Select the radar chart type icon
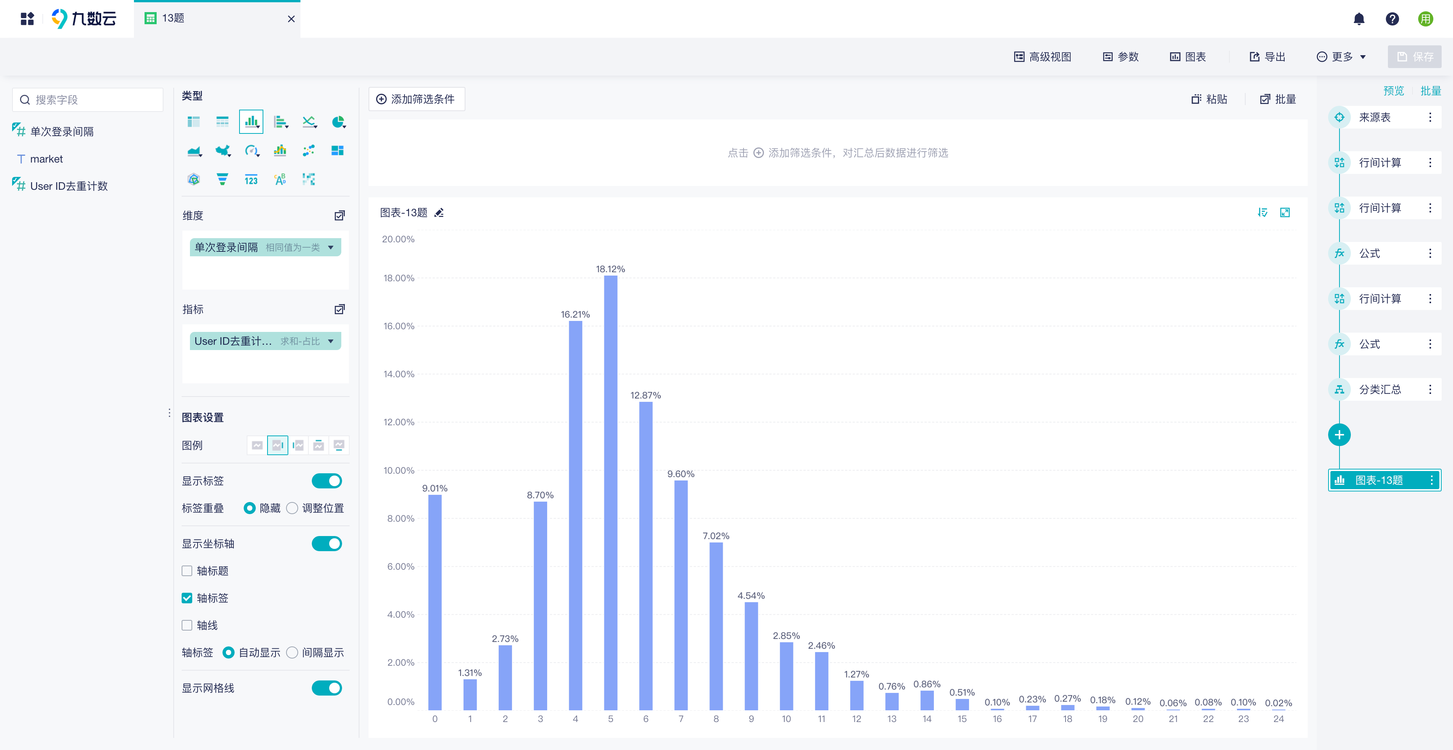The width and height of the screenshot is (1453, 750). tap(193, 179)
